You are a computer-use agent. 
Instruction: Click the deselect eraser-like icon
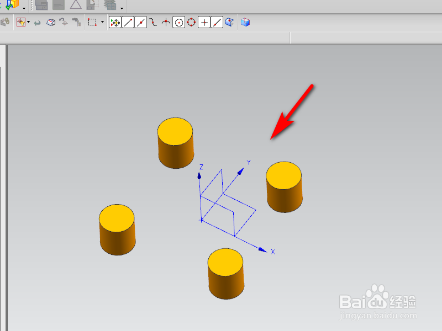click(51, 22)
